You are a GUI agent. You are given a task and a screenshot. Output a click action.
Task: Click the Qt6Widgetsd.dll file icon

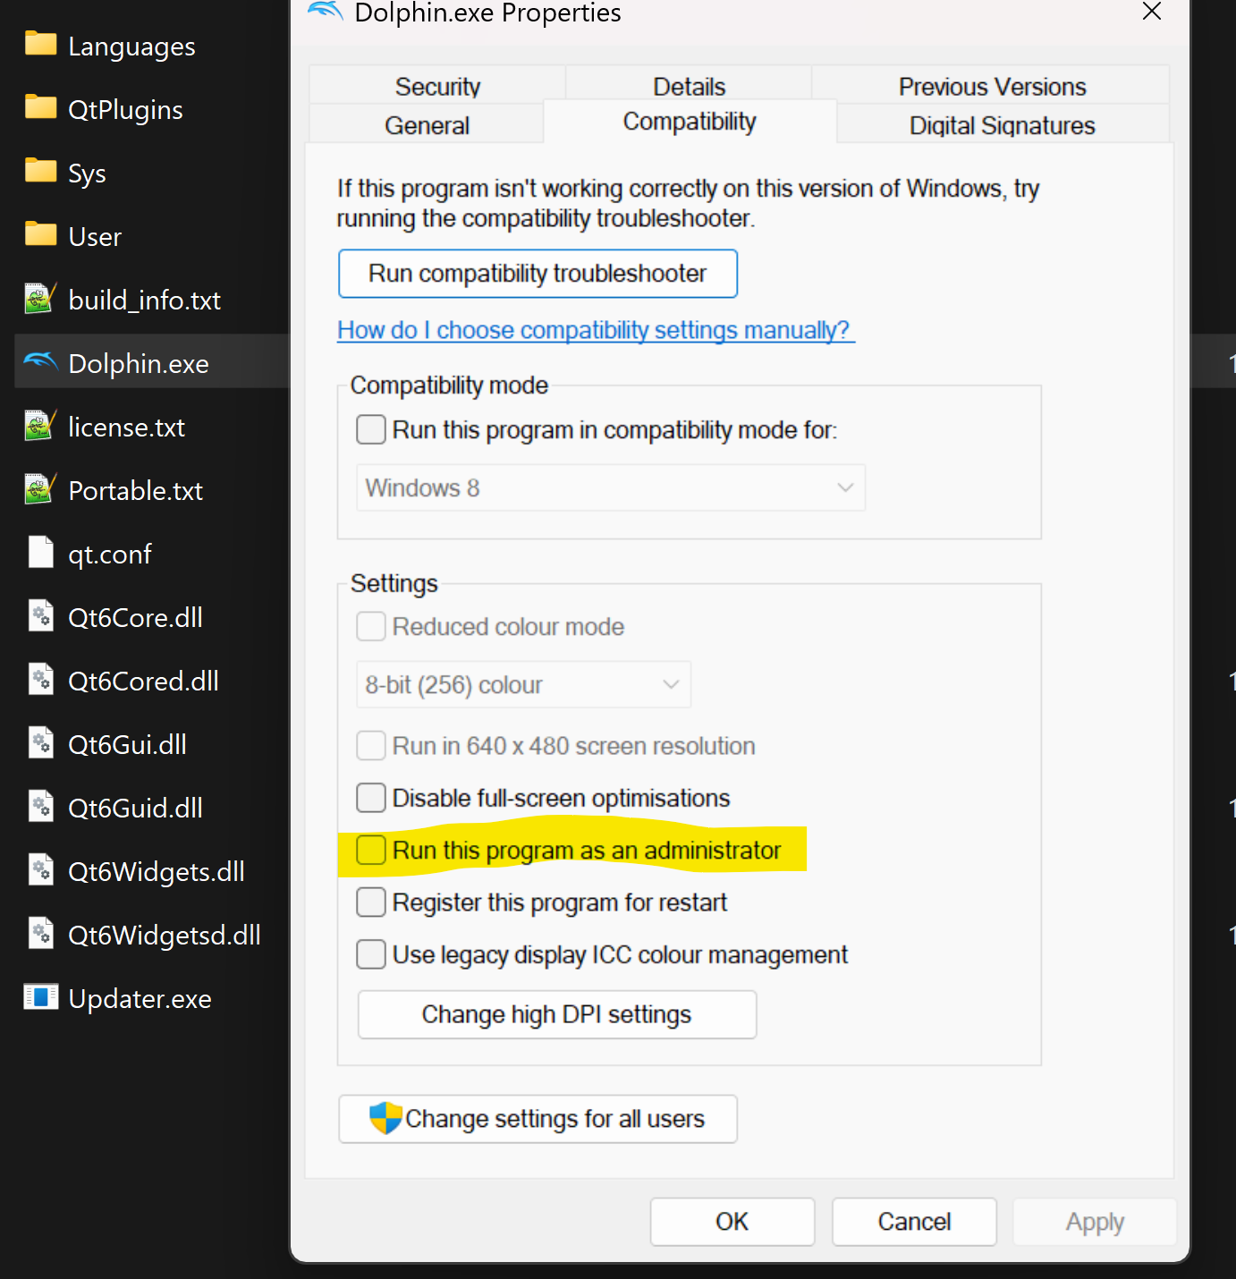[40, 933]
